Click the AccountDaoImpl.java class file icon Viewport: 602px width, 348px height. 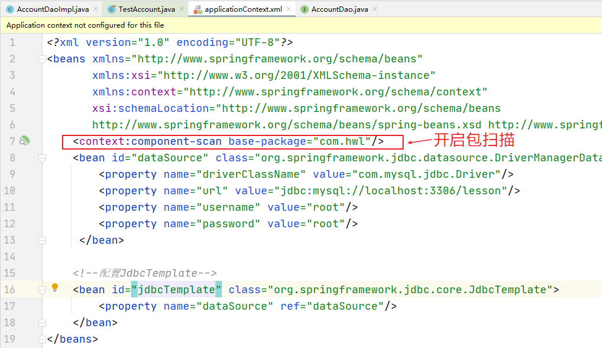(10, 9)
